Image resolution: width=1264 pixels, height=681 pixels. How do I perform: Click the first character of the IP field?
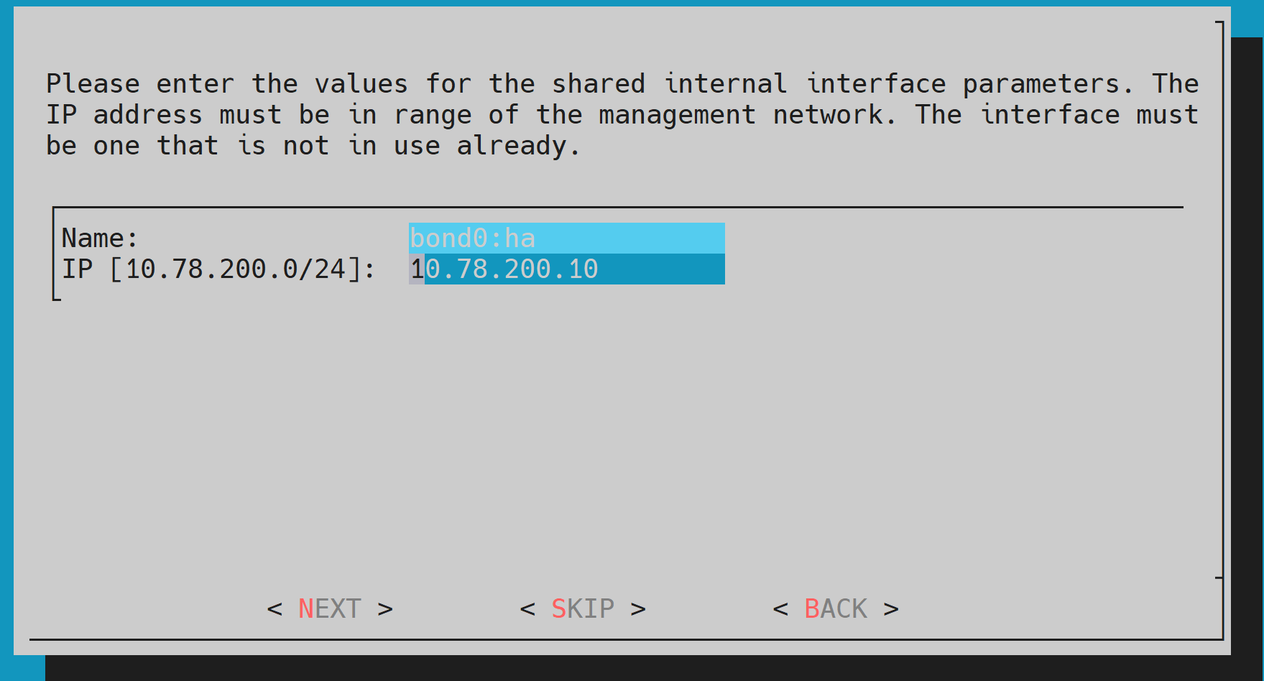tap(415, 269)
